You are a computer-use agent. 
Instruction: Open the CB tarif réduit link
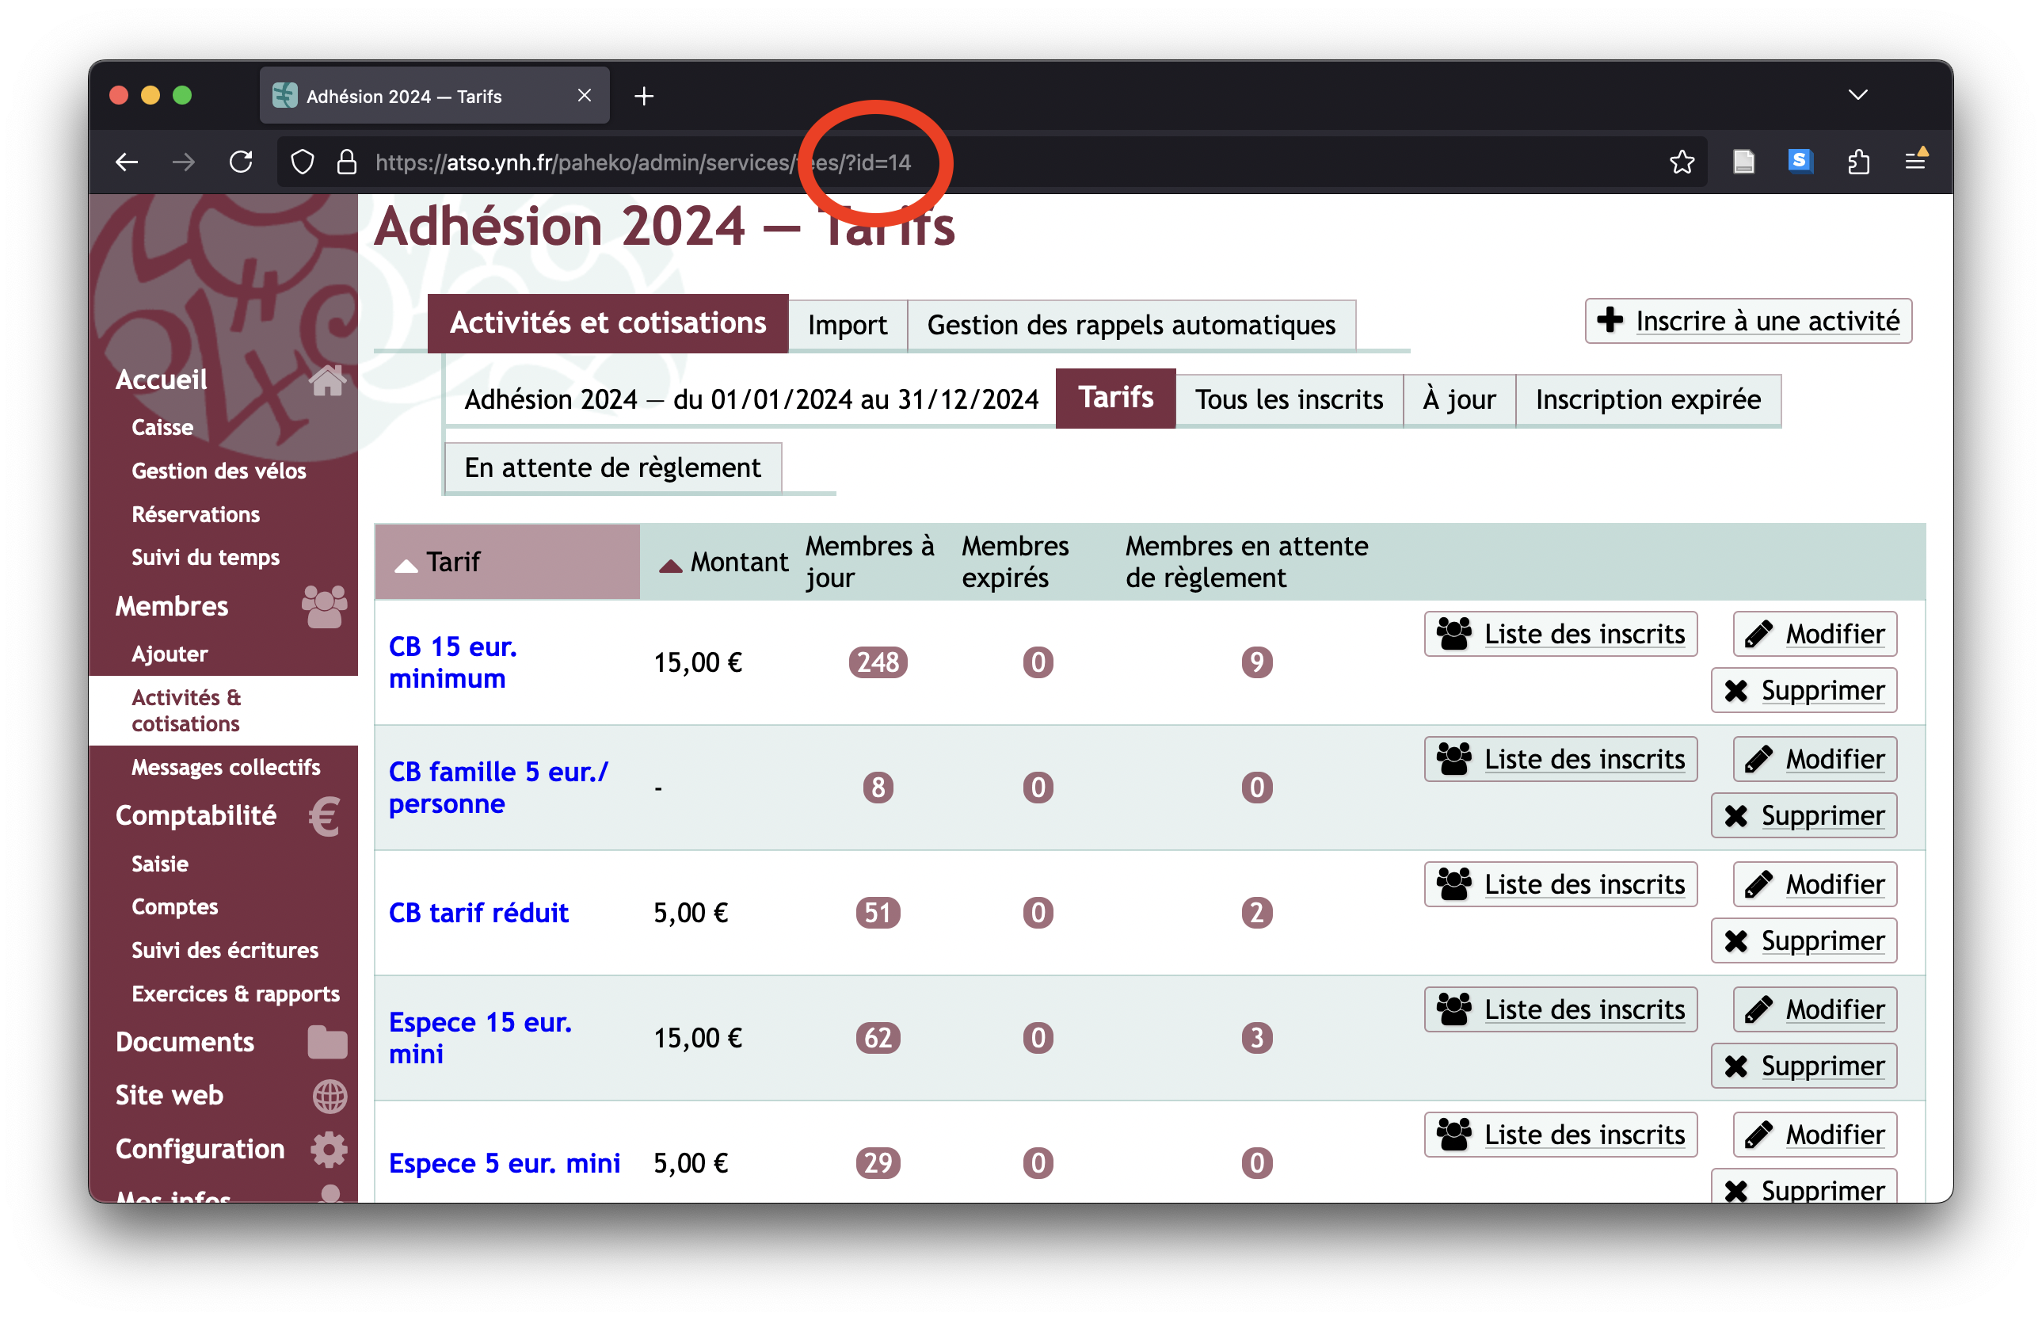pos(478,913)
